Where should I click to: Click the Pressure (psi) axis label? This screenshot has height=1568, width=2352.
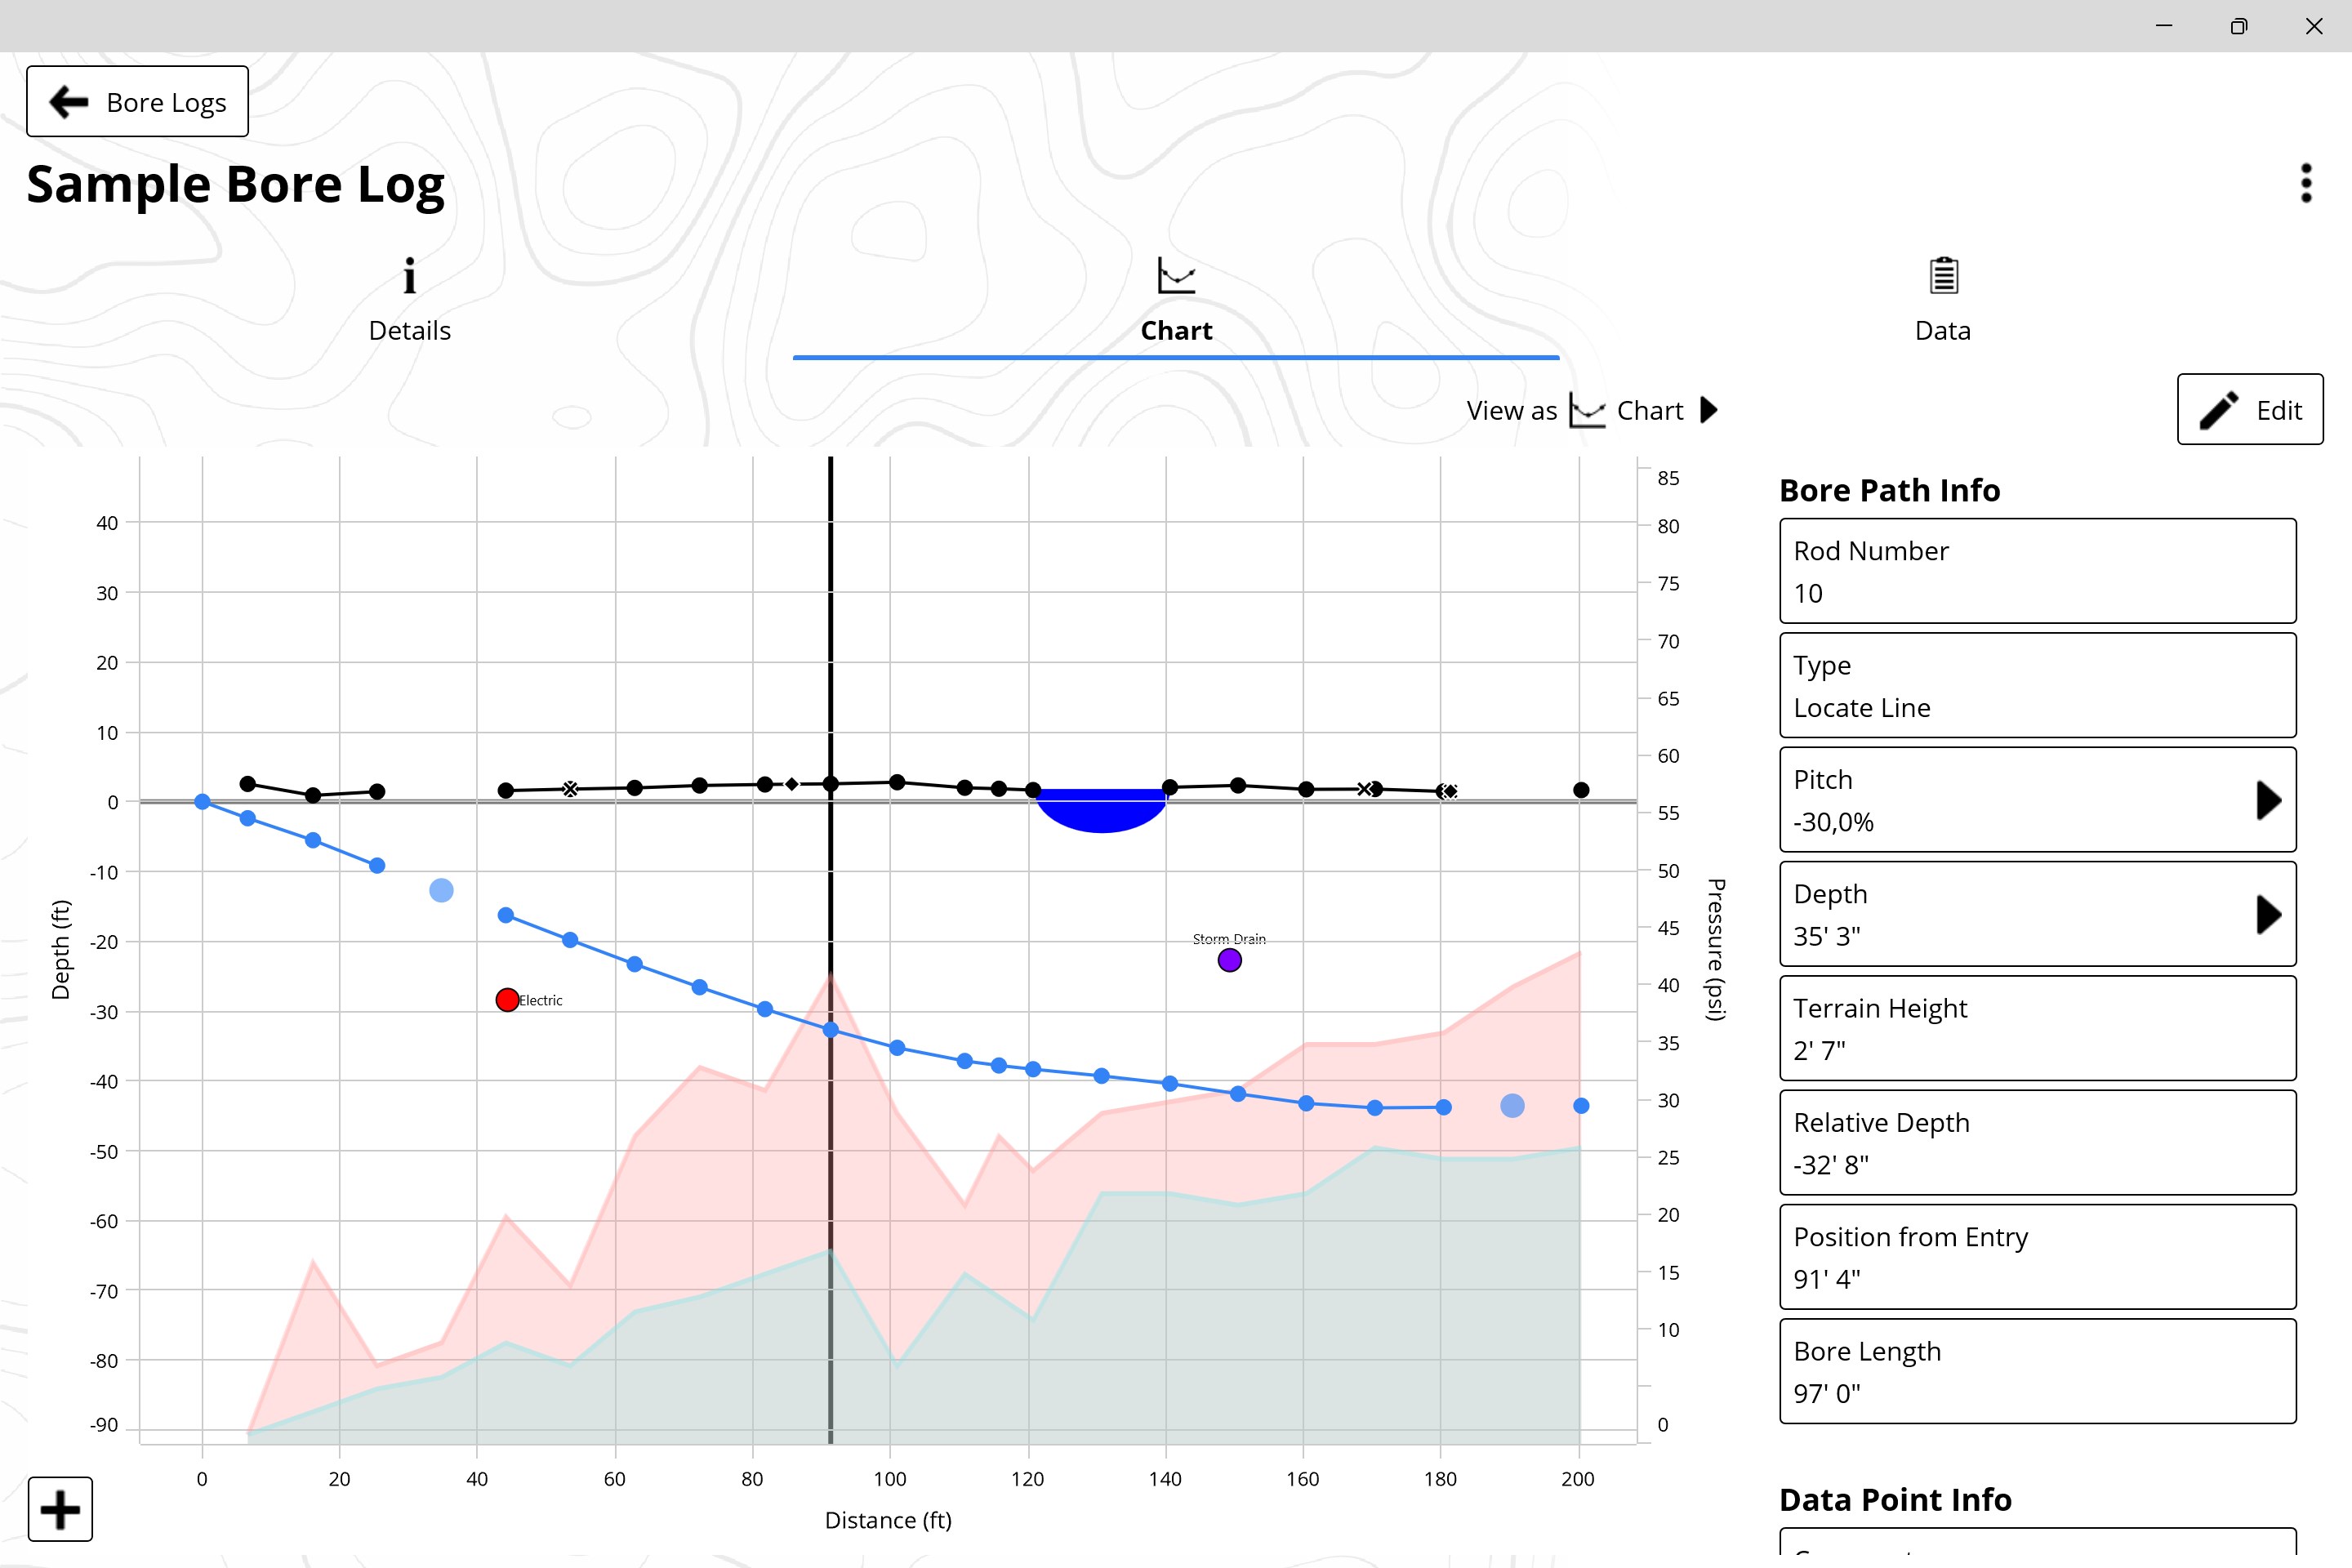1716,949
